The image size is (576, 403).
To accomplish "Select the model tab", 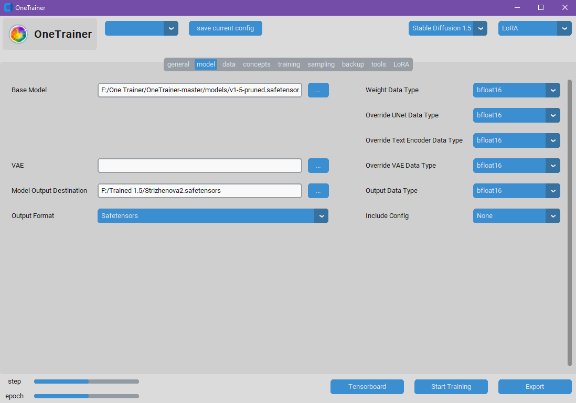I will (x=206, y=64).
